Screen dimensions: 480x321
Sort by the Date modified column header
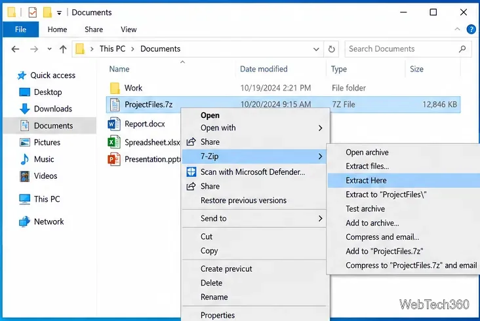pyautogui.click(x=264, y=69)
